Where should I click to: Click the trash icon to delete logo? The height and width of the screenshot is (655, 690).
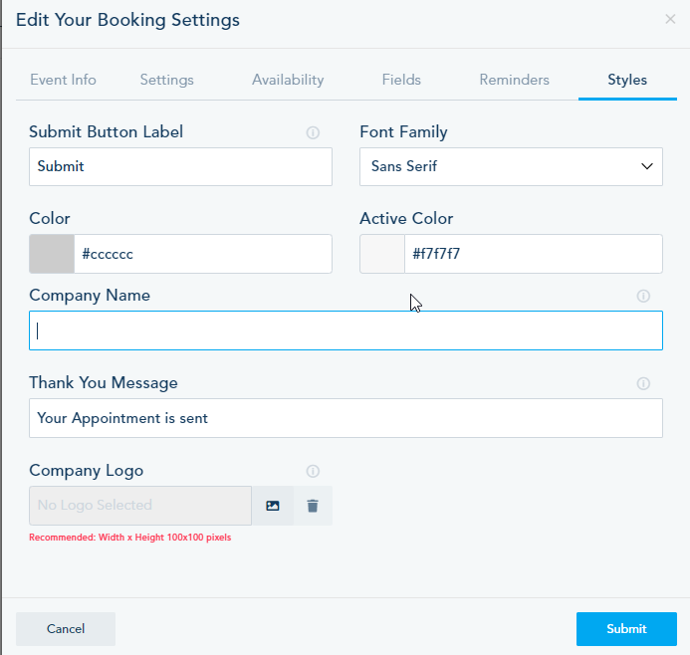click(x=313, y=506)
